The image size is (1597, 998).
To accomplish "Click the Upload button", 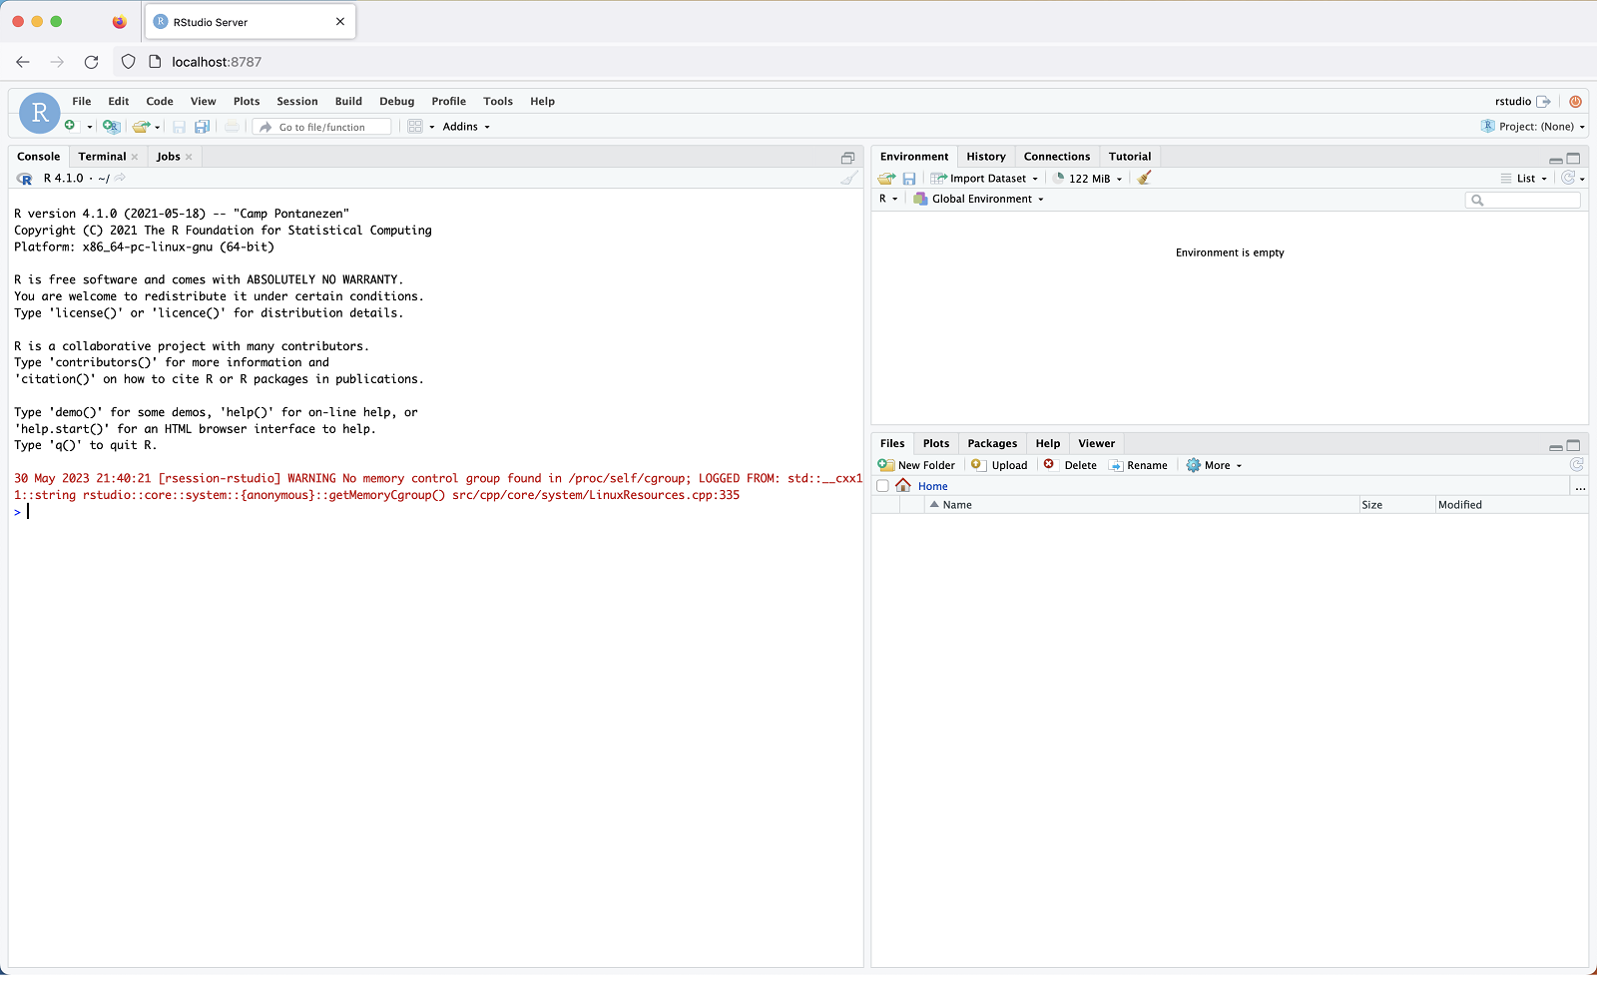I will point(999,466).
